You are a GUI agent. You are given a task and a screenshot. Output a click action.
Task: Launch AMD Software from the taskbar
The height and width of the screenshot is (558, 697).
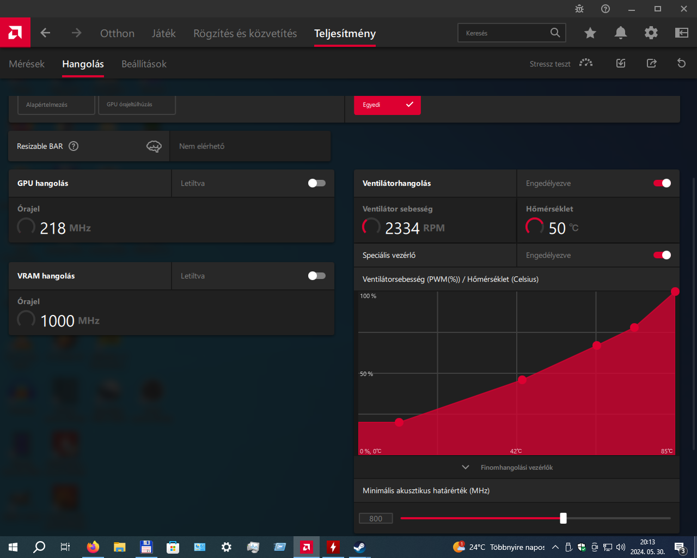point(307,547)
